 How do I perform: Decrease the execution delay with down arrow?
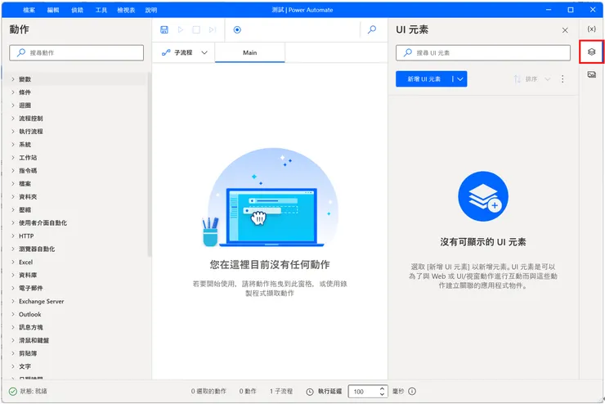tap(382, 394)
